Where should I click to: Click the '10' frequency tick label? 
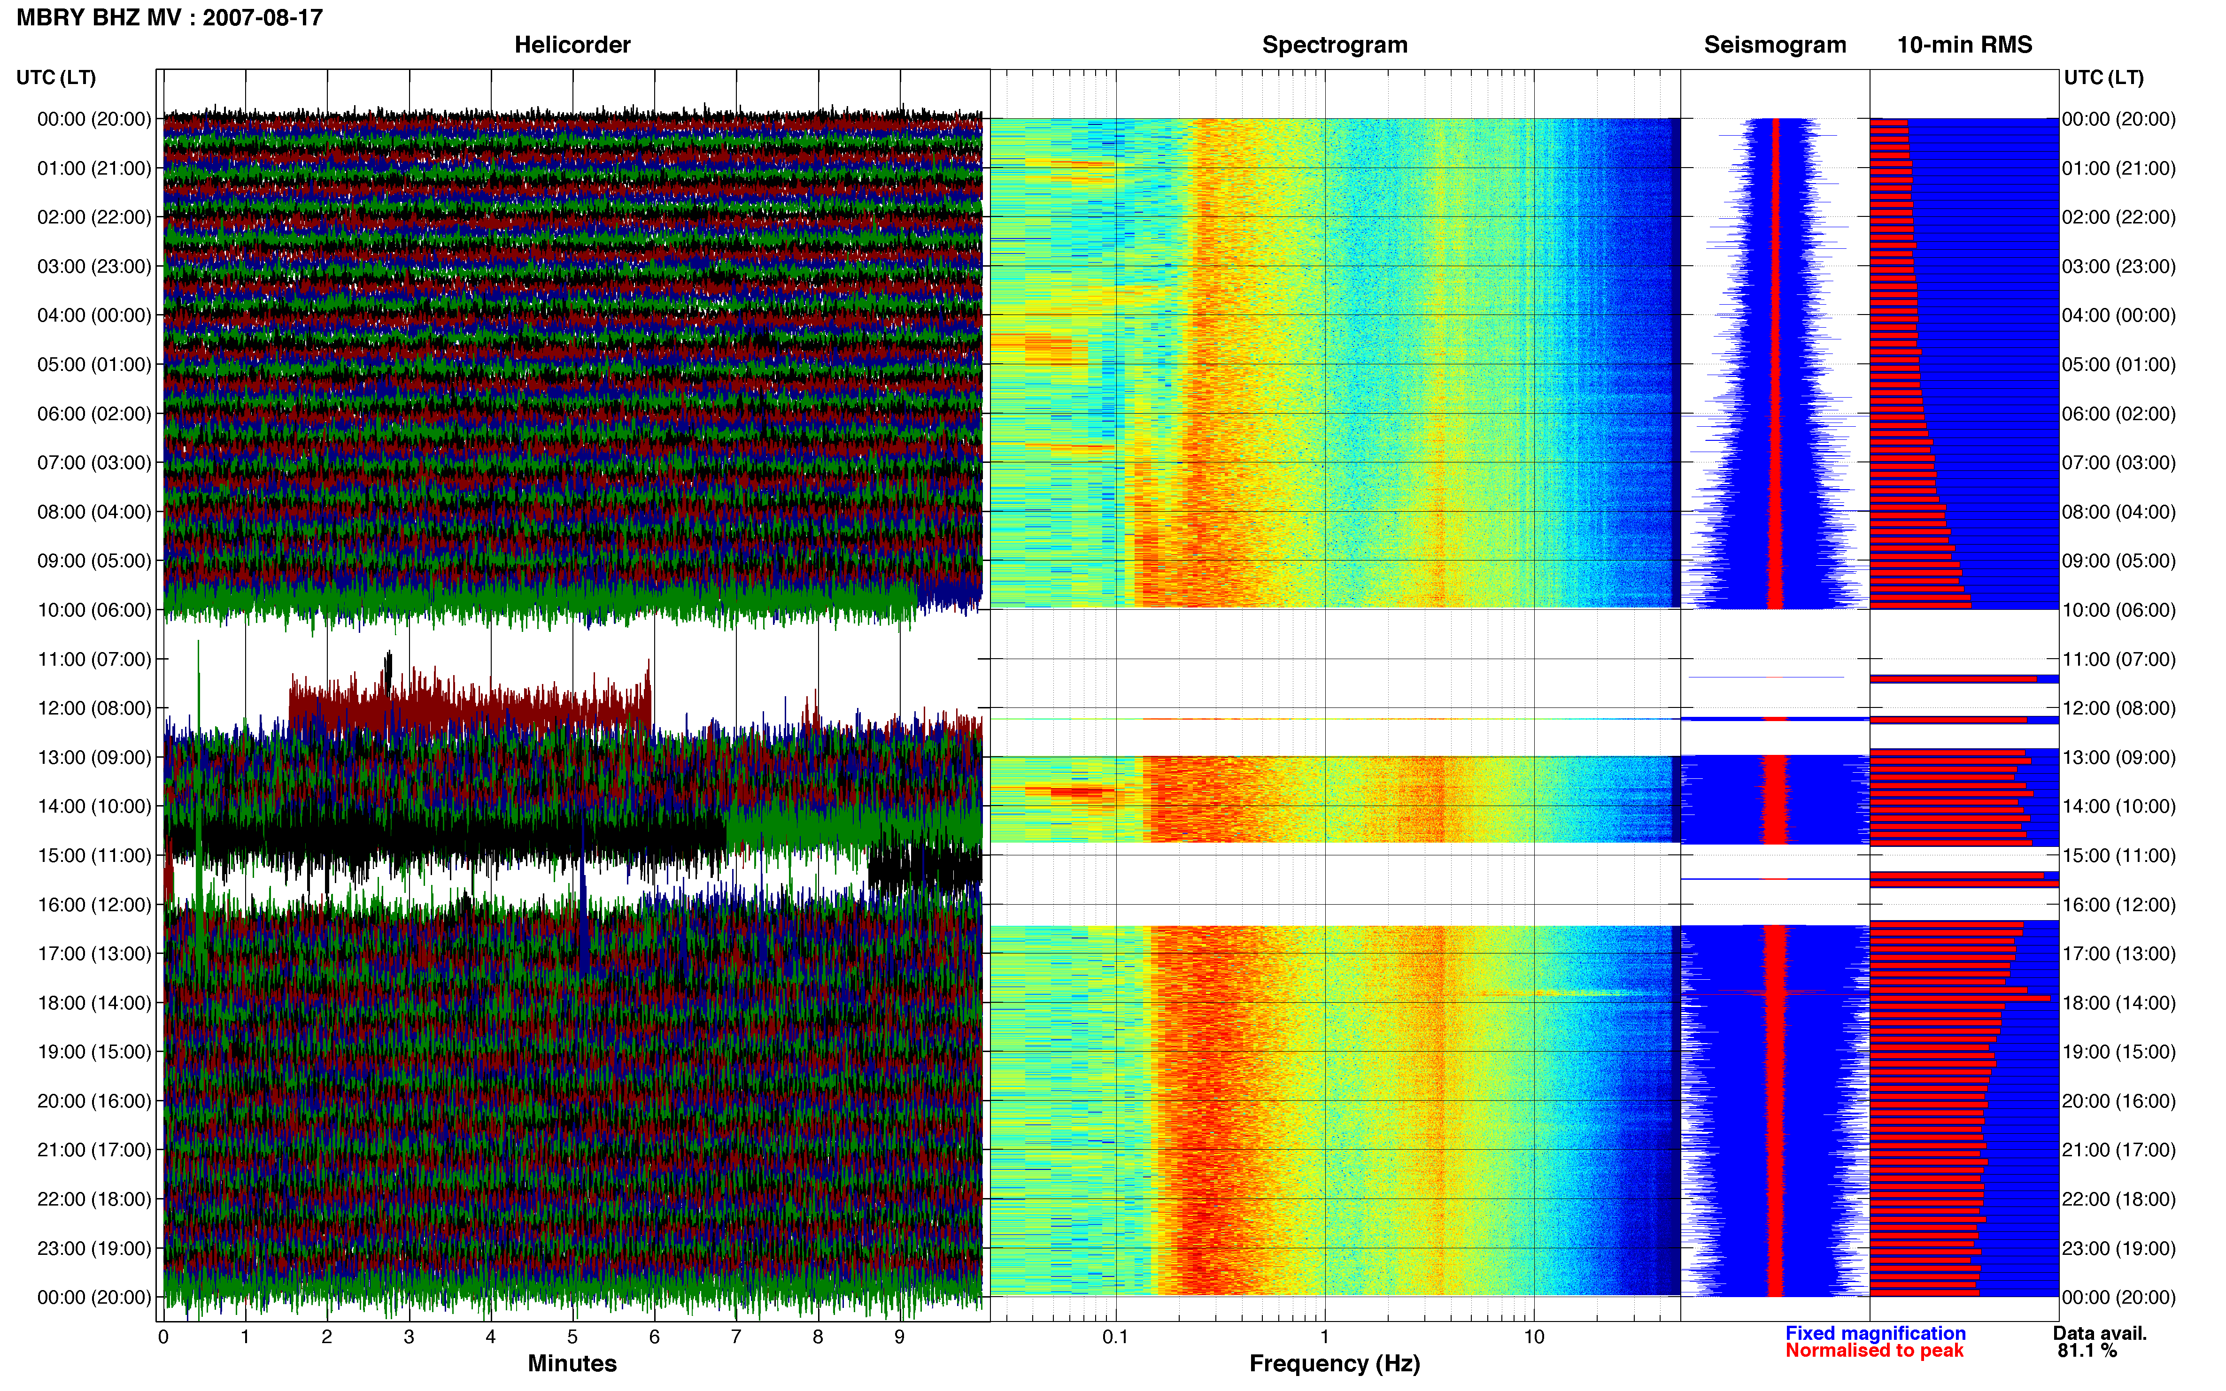click(1534, 1337)
